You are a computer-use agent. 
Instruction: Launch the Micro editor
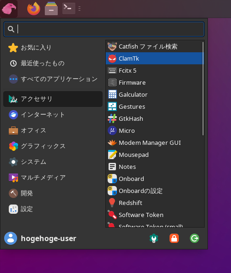pyautogui.click(x=154, y=130)
